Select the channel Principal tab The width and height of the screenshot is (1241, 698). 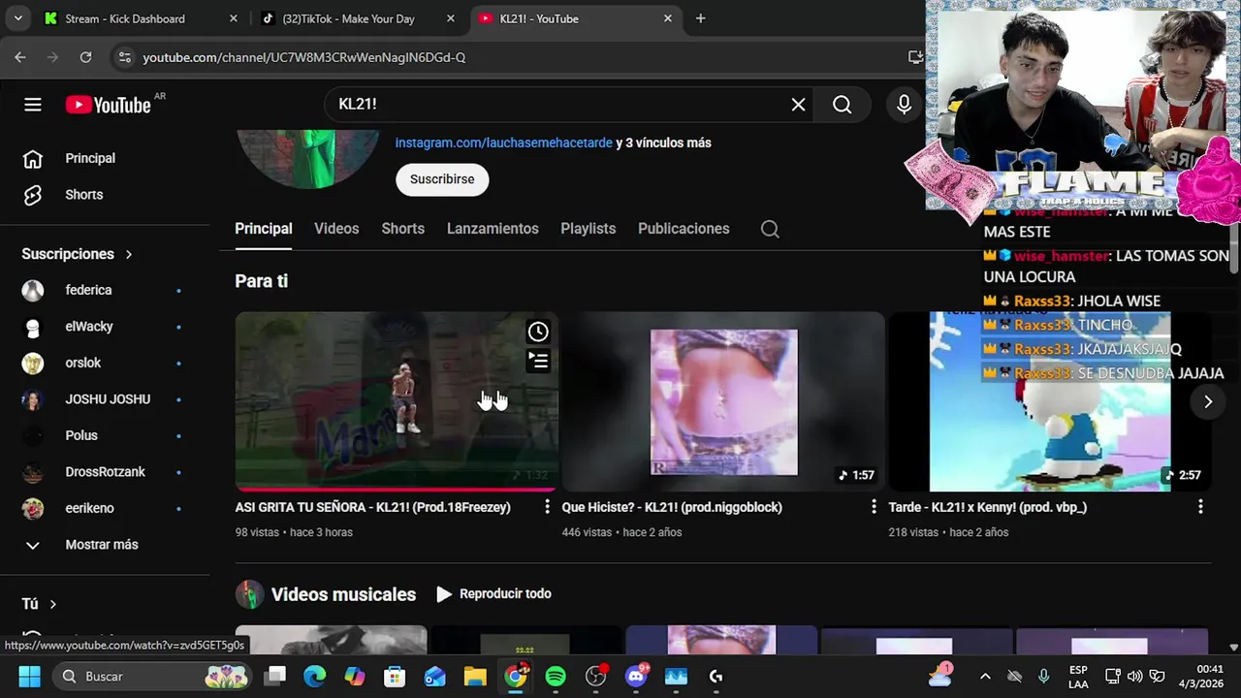[263, 229]
